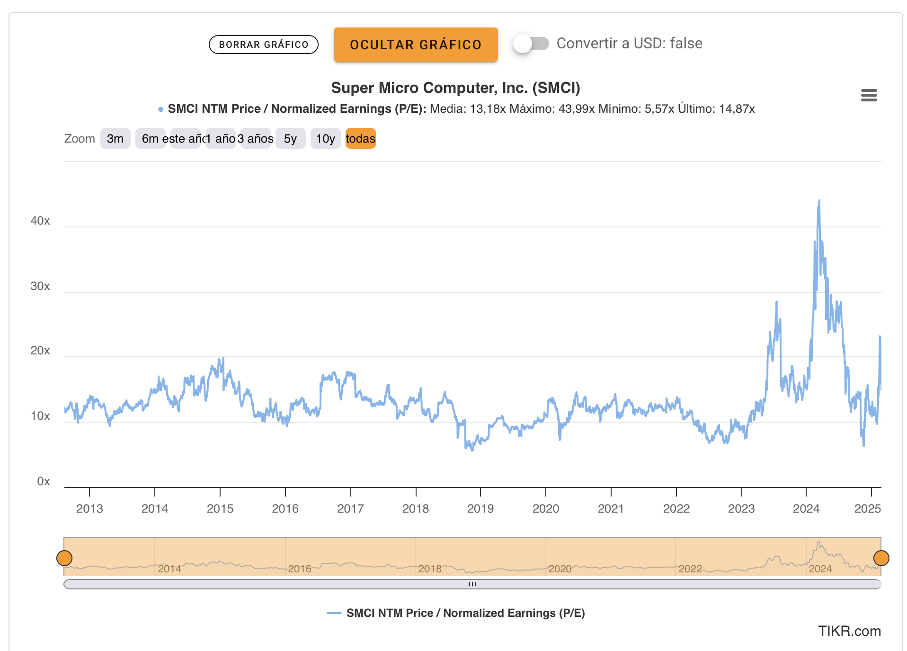
Task: Toggle SMCI NTM P/E series in legend
Action: (456, 613)
